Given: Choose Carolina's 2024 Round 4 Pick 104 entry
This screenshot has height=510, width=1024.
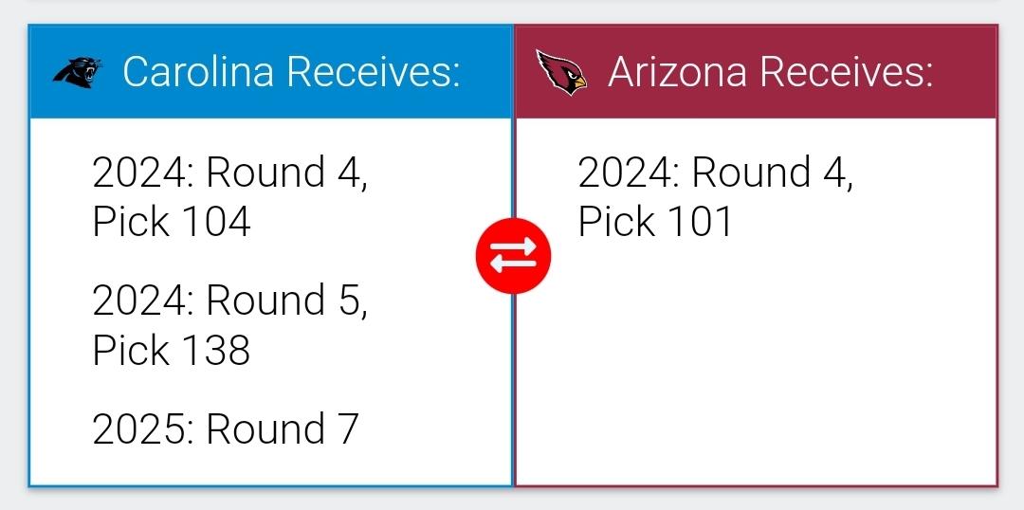Looking at the screenshot, I should (x=229, y=196).
